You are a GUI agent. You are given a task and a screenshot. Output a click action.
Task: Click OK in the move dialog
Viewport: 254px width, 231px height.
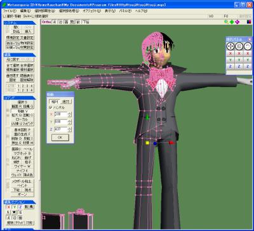pyautogui.click(x=60, y=137)
